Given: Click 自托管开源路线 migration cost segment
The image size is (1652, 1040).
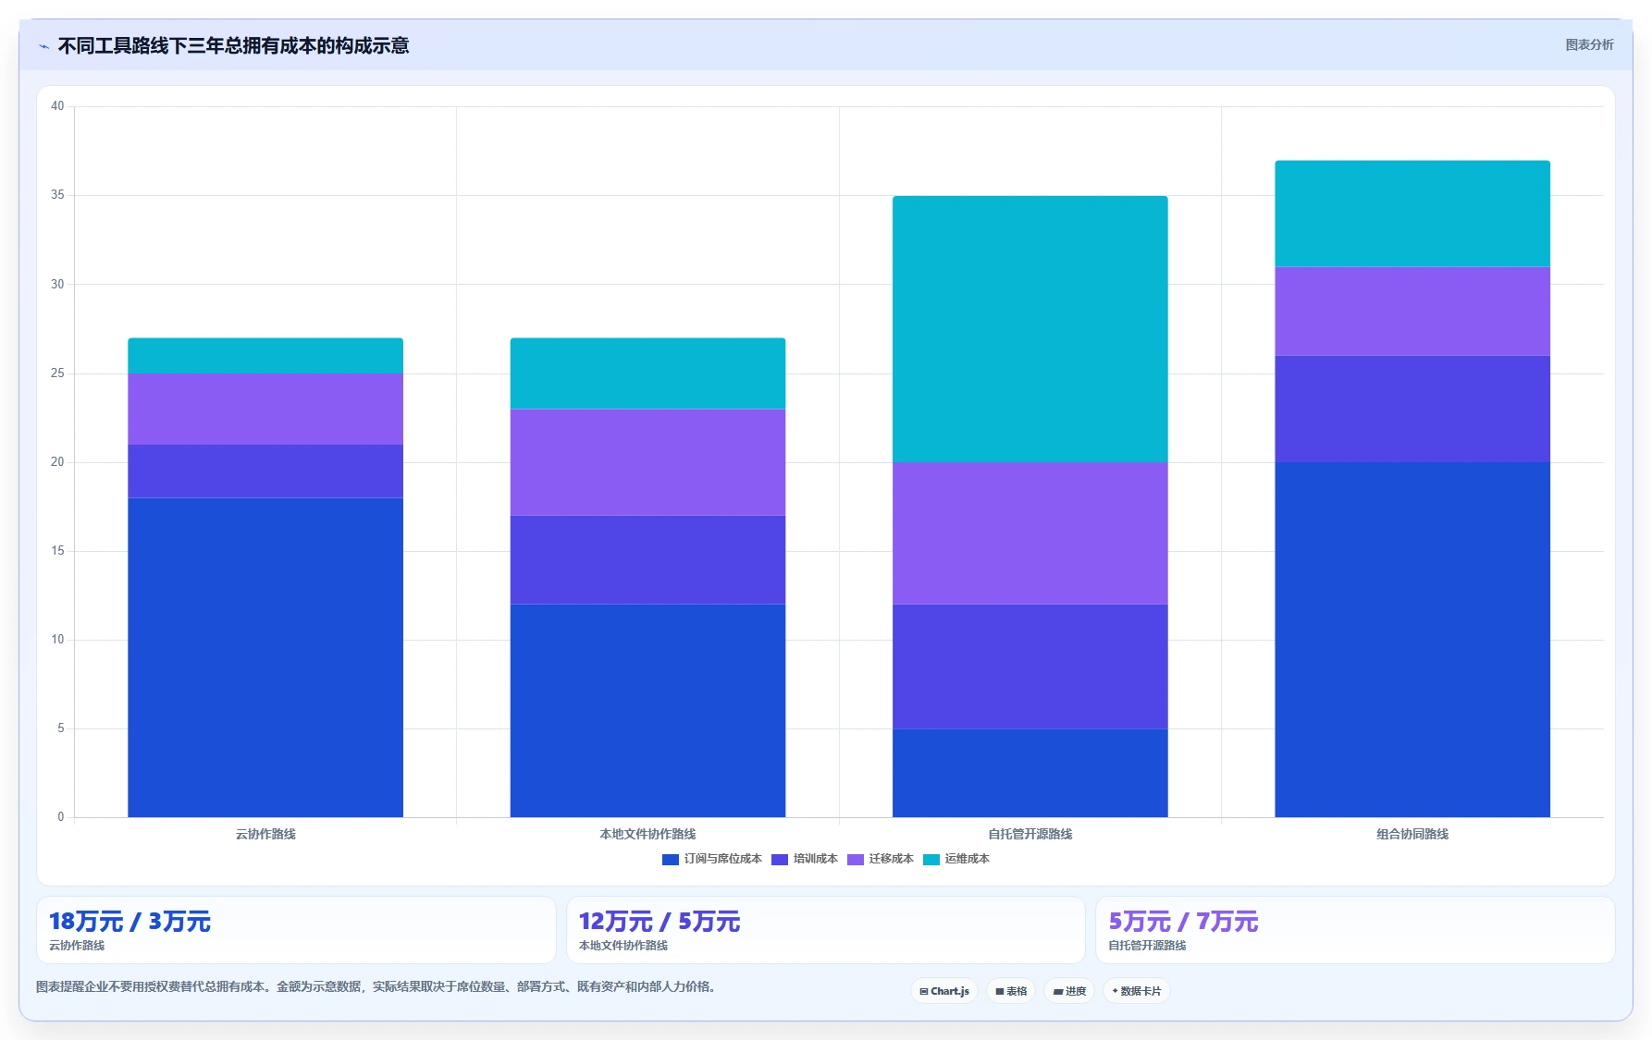Looking at the screenshot, I should click(1030, 533).
